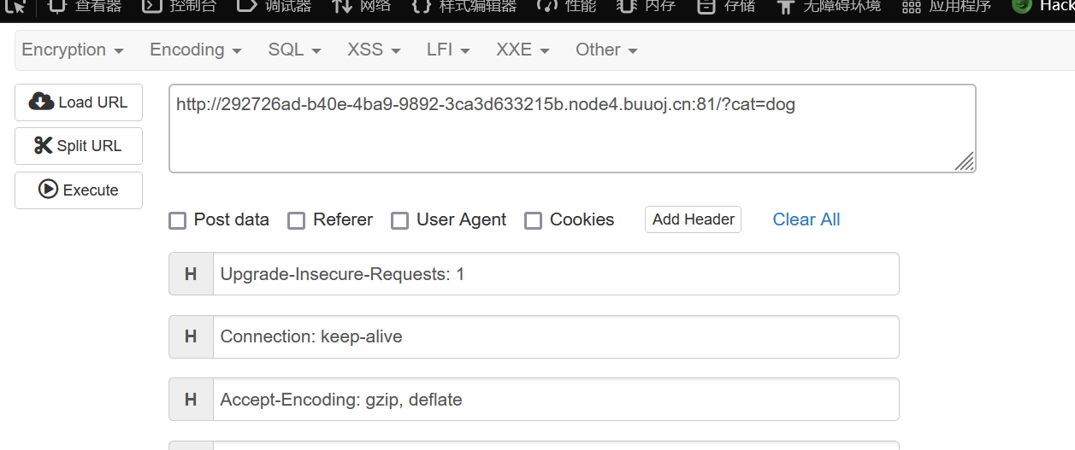Open the Inspector (查看器) devtools icon
The height and width of the screenshot is (450, 1075).
point(56,6)
